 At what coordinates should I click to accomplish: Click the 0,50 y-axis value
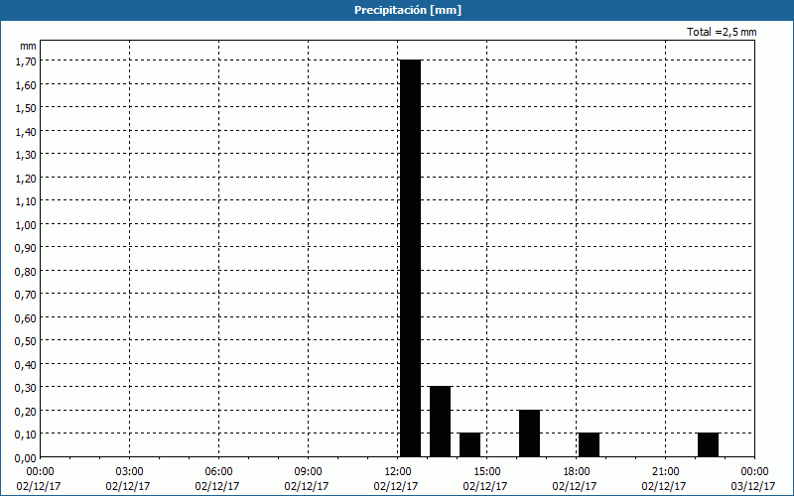(26, 341)
